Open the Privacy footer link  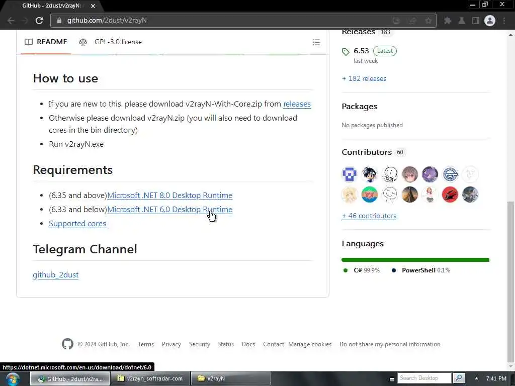(x=171, y=344)
